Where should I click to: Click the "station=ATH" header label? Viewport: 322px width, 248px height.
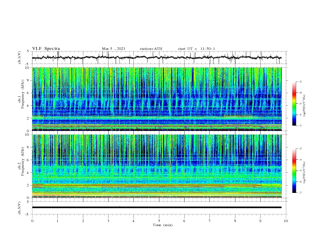151,49
